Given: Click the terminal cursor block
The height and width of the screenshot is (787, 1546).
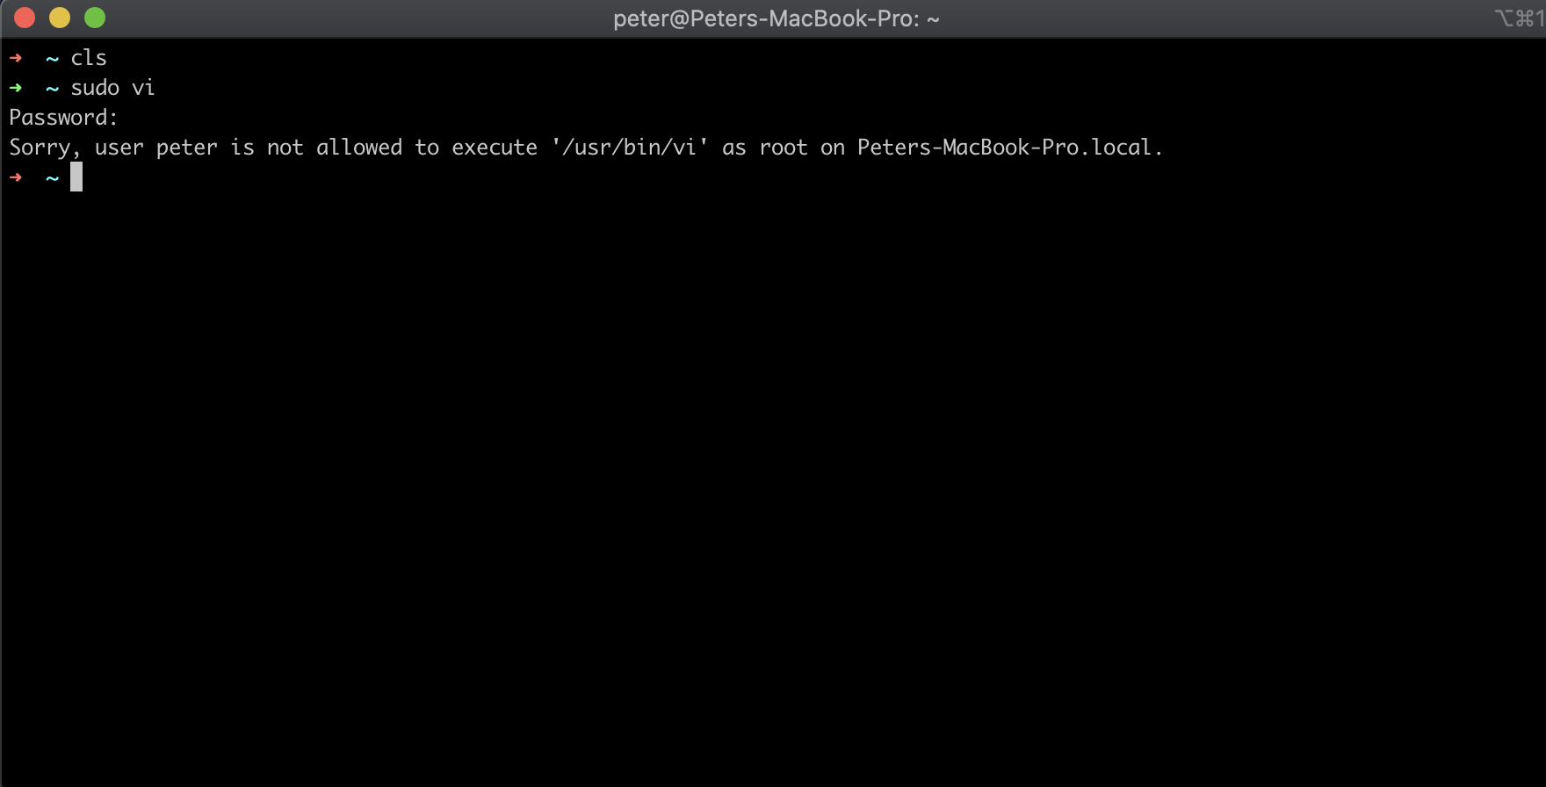Looking at the screenshot, I should [76, 177].
